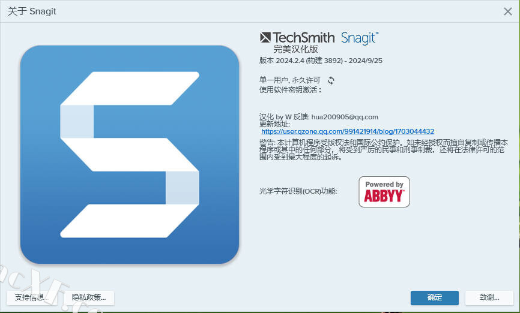The height and width of the screenshot is (313, 520).
Task: Open the 致谢... credits button
Action: [489, 297]
